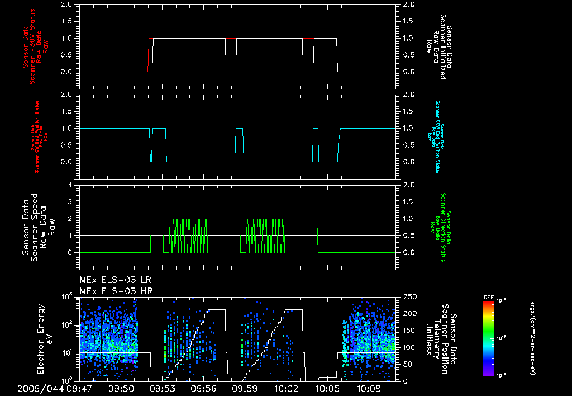The height and width of the screenshot is (396, 572).
Task: Click the '09:53' time axis label
Action: 162,389
